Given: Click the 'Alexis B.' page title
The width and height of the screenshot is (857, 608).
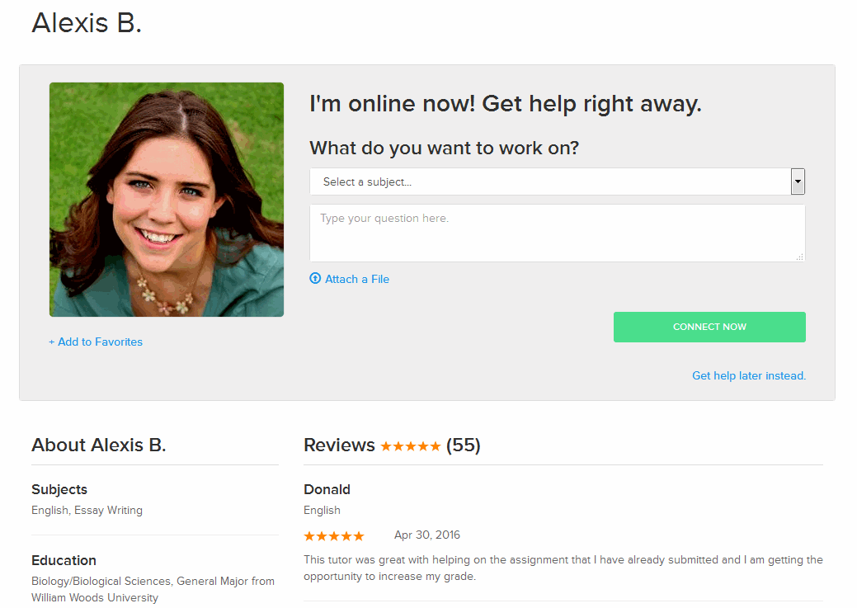Looking at the screenshot, I should coord(87,23).
